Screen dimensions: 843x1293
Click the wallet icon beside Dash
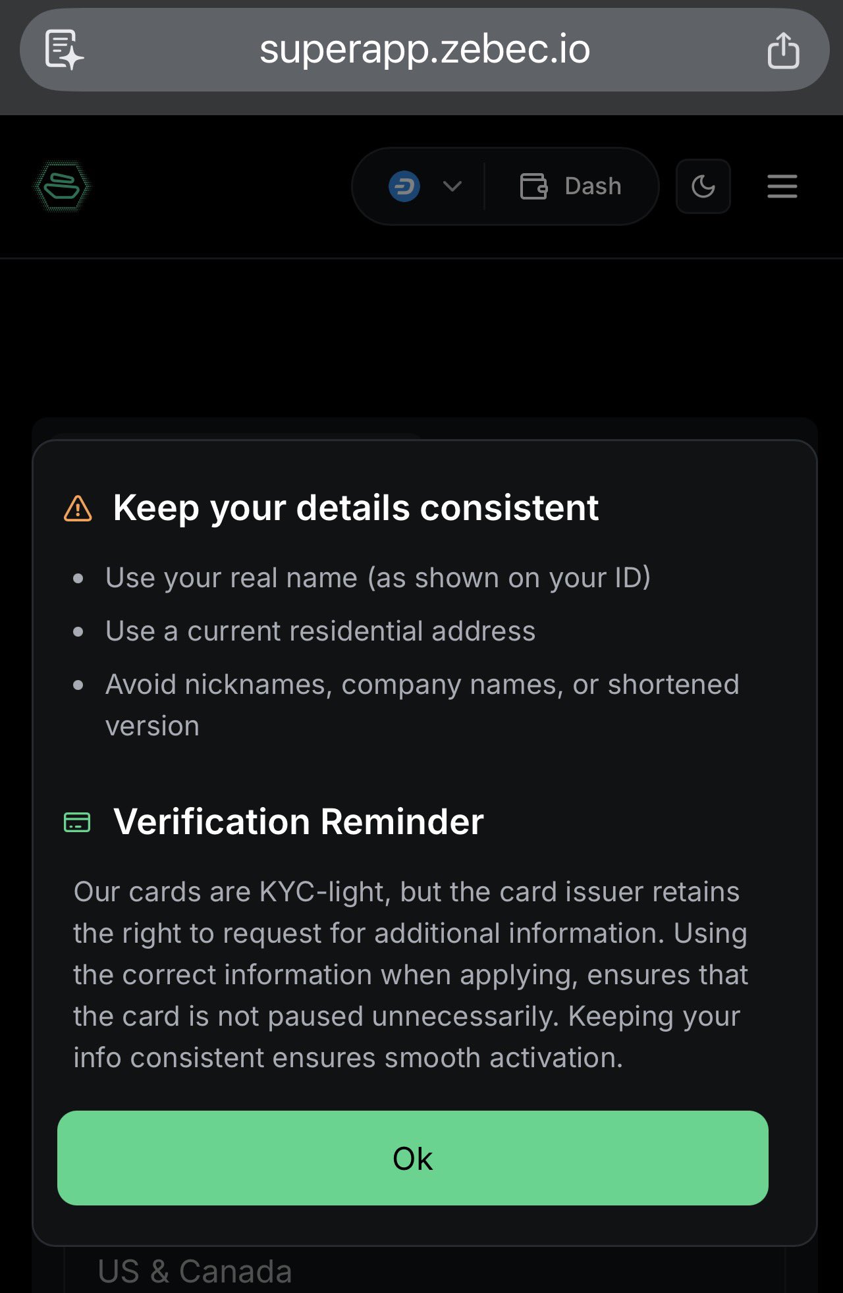[533, 186]
